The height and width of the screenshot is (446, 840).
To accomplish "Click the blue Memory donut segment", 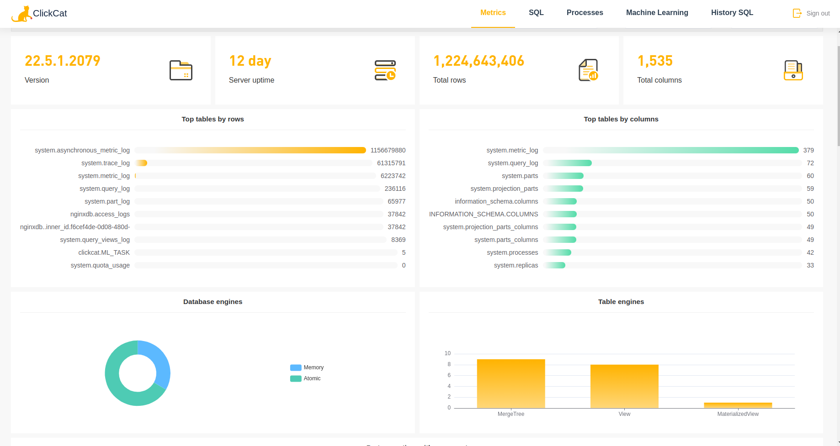I will click(160, 361).
